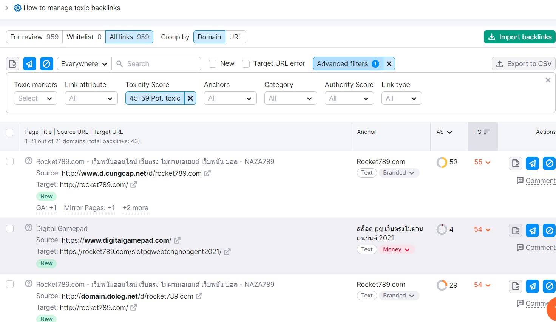Select the All links tab
The width and height of the screenshot is (556, 322).
coord(129,37)
